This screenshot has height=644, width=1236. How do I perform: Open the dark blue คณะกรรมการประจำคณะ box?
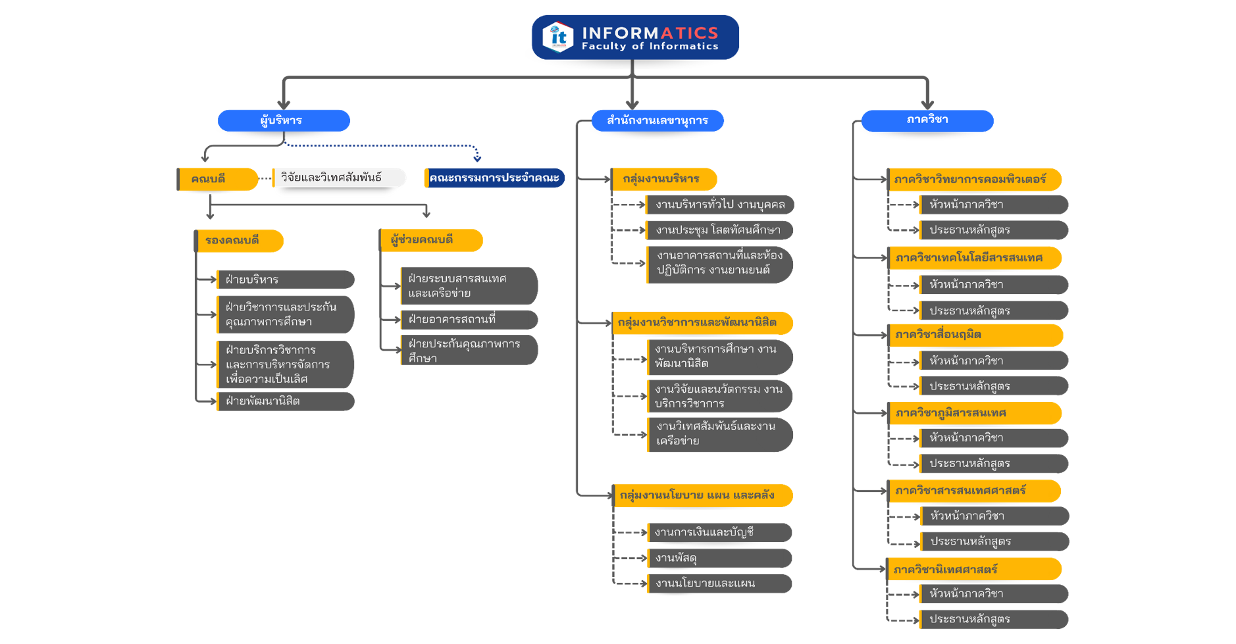(x=494, y=178)
